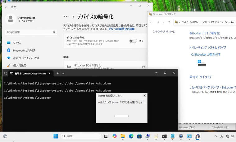
Task: Click the admin shield icon in terminal
Action: point(6,73)
